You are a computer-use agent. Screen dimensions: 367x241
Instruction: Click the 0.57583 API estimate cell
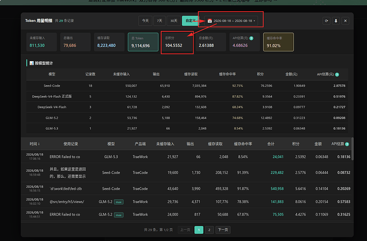click(x=344, y=202)
